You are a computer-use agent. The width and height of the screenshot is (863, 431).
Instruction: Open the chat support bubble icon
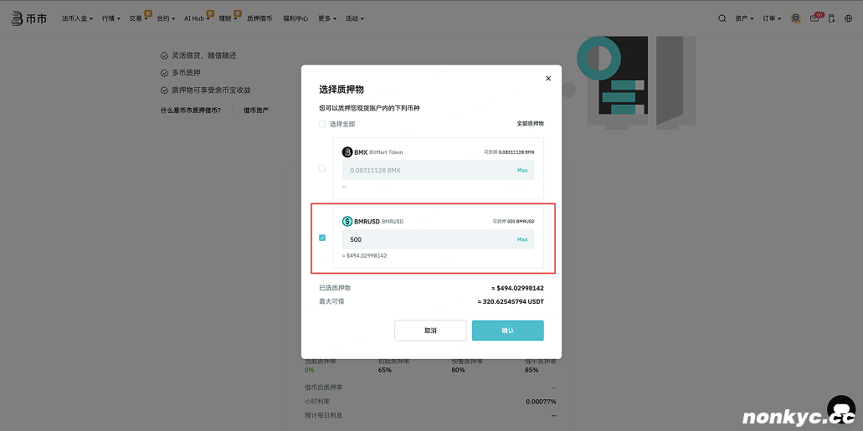pyautogui.click(x=840, y=409)
